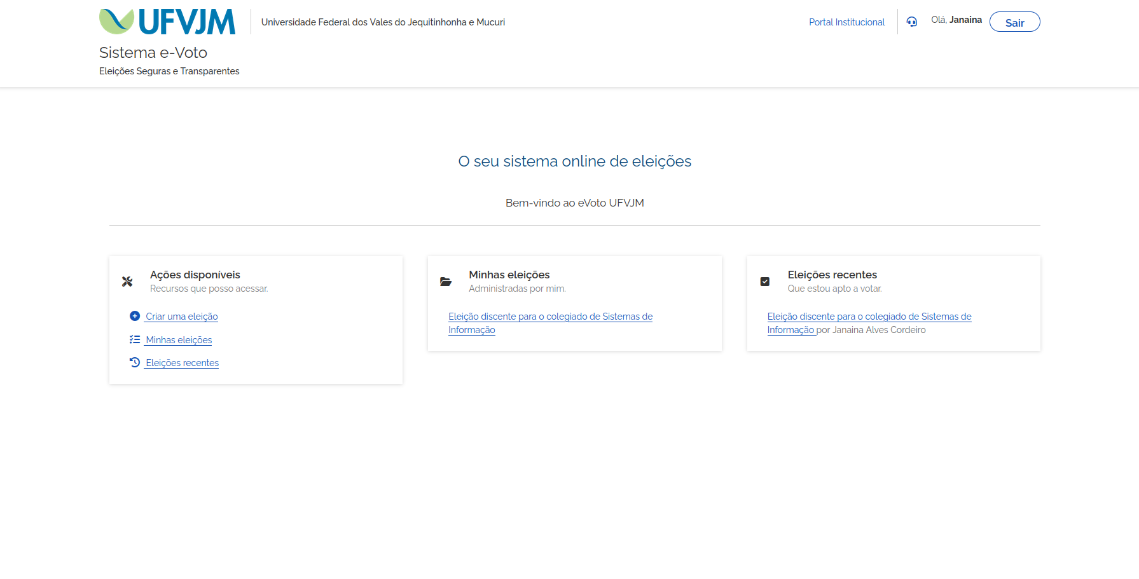
Task: Click the plus icon beside Criar uma eleição
Action: (x=135, y=316)
